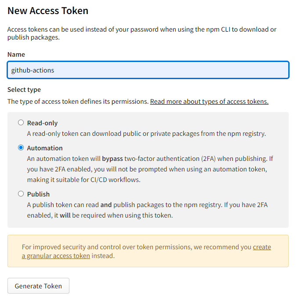Click the 'New Access Token' heading

tap(48, 11)
